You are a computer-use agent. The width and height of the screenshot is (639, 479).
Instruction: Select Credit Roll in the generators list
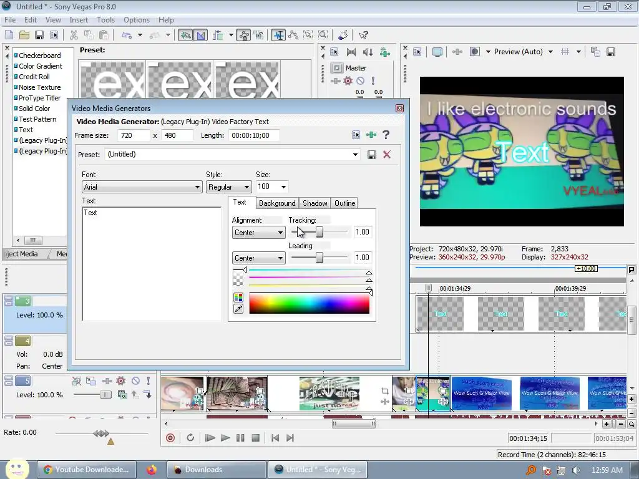pyautogui.click(x=34, y=77)
